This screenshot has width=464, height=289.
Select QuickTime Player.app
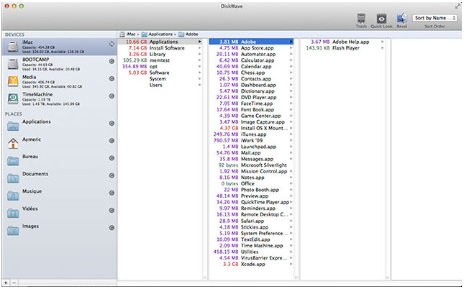[x=251, y=202]
